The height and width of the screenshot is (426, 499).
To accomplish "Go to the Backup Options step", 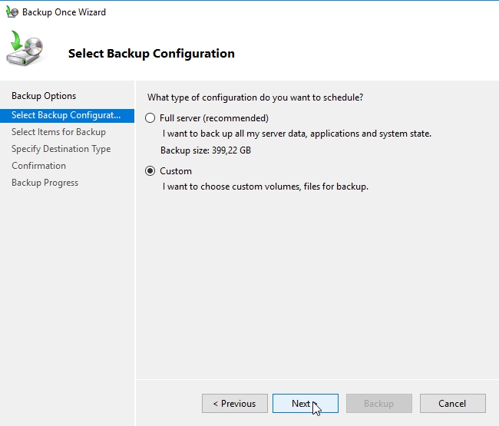I will click(44, 96).
